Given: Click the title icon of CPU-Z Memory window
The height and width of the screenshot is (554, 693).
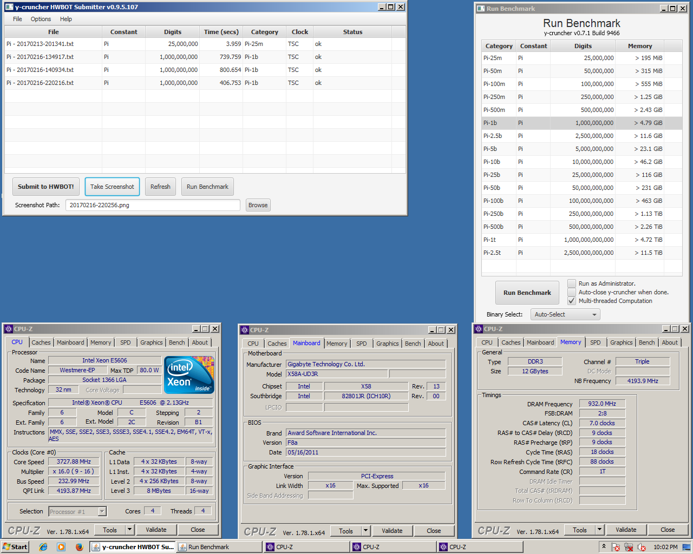Looking at the screenshot, I should 479,329.
